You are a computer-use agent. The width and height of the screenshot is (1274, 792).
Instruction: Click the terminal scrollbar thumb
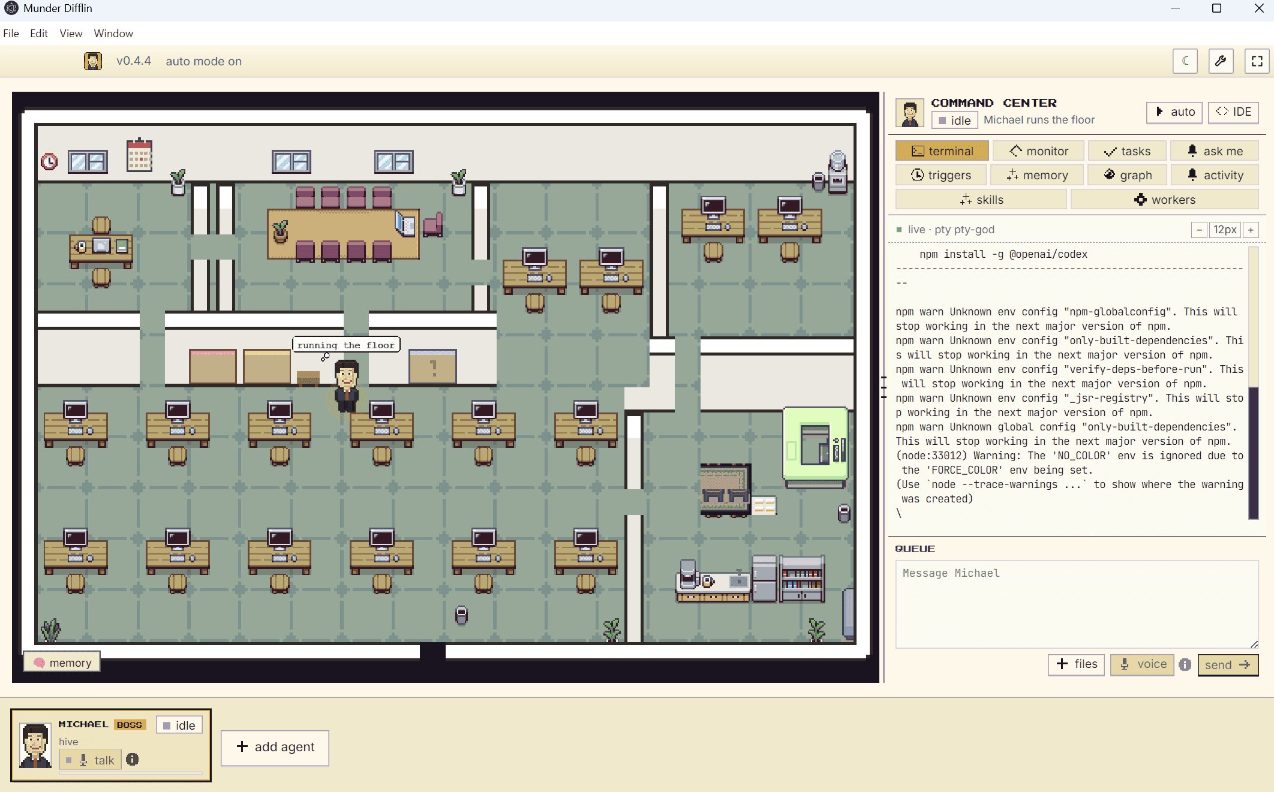click(x=1253, y=453)
